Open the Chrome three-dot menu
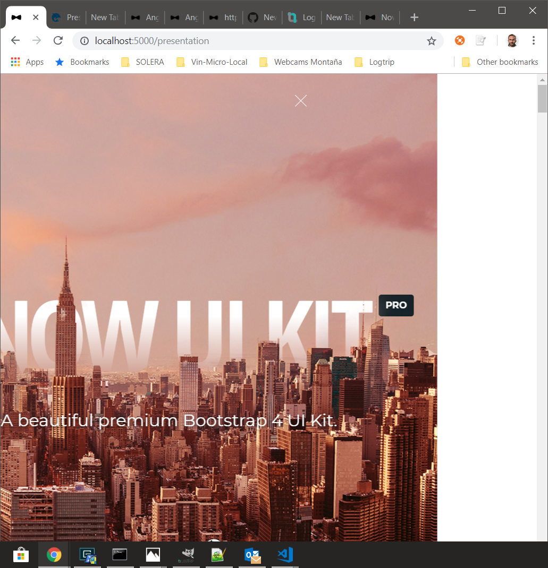The width and height of the screenshot is (548, 568). (x=534, y=40)
